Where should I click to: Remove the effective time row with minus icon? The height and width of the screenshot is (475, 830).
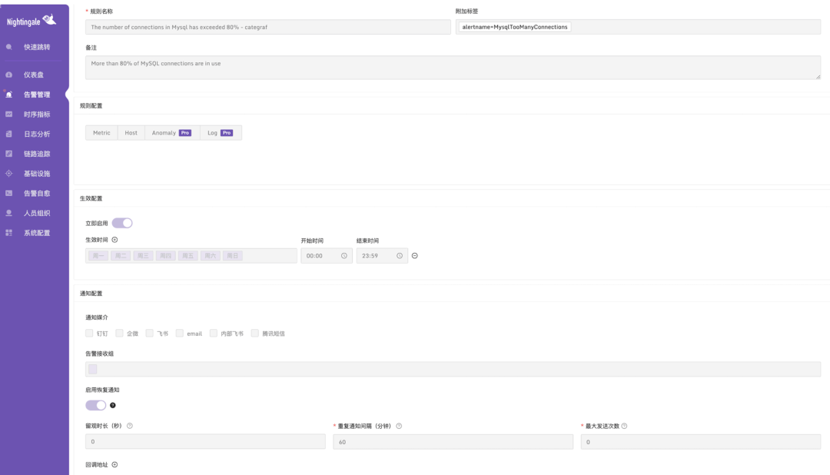(415, 256)
